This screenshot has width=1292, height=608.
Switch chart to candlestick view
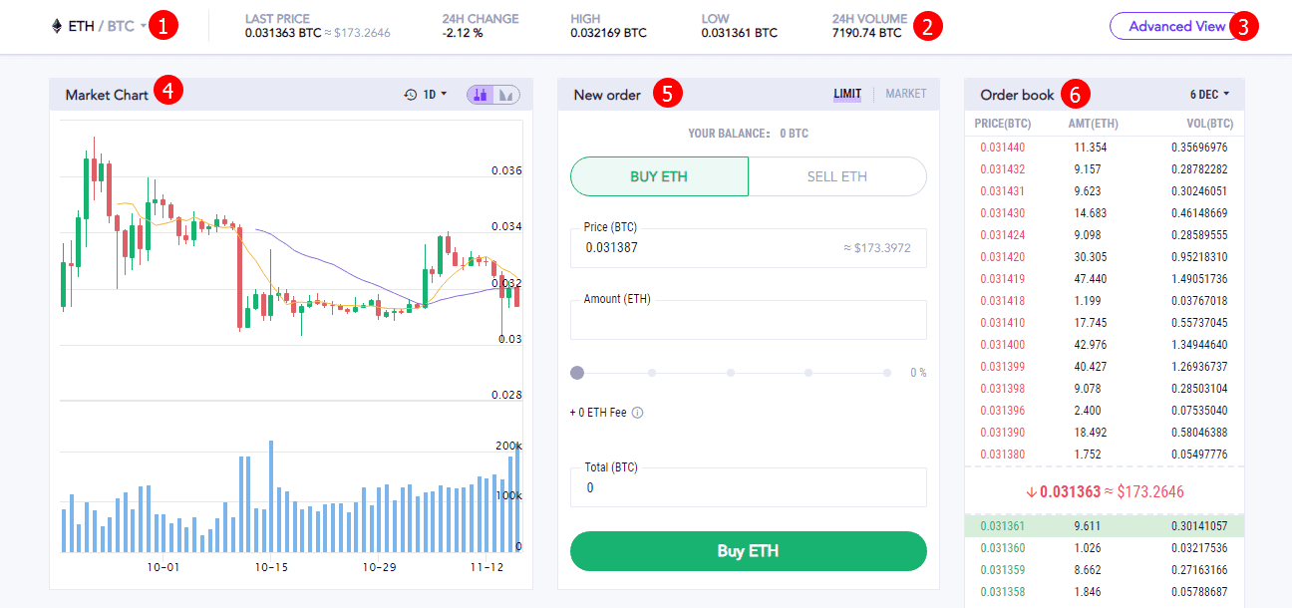(481, 95)
